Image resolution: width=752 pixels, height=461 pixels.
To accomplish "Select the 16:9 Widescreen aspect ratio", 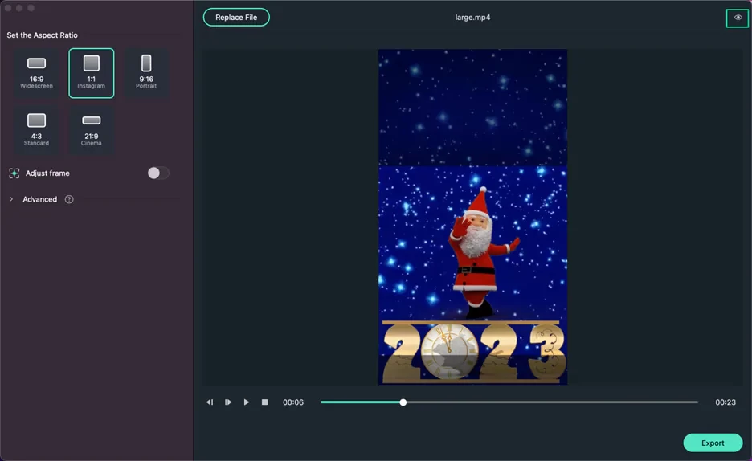I will 36,72.
